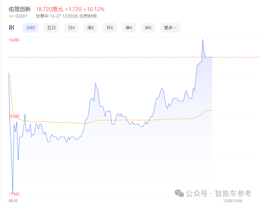Click the trading status text 交易中

click(x=42, y=16)
